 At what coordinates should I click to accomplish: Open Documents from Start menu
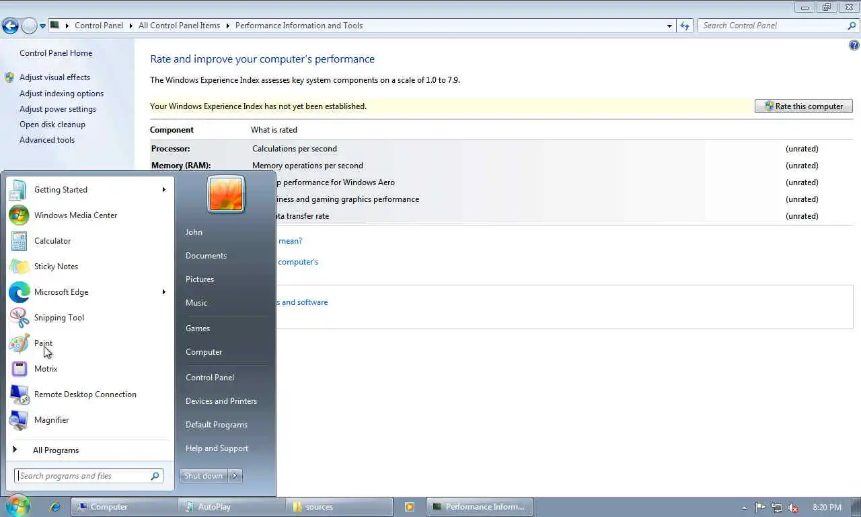tap(206, 256)
